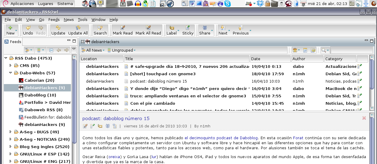
Task: Click forward arrow in Feeds panel
Action: pos(66,50)
